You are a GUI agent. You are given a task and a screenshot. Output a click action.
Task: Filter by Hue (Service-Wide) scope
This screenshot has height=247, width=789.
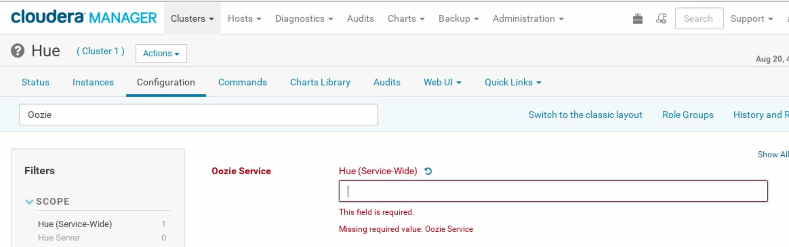click(75, 224)
